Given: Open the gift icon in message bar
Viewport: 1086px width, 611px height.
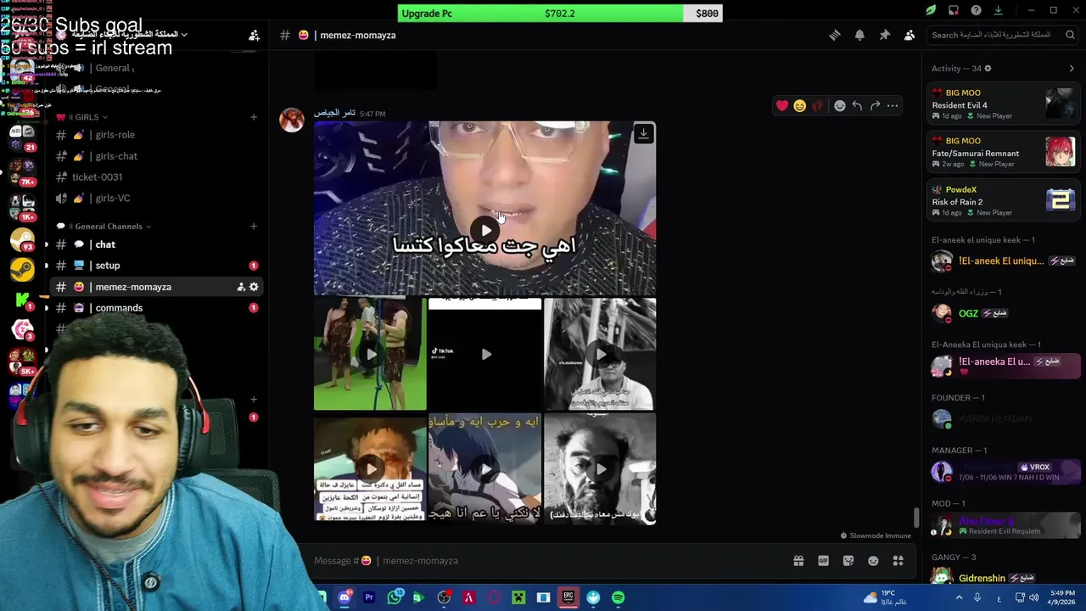Looking at the screenshot, I should click(x=798, y=561).
